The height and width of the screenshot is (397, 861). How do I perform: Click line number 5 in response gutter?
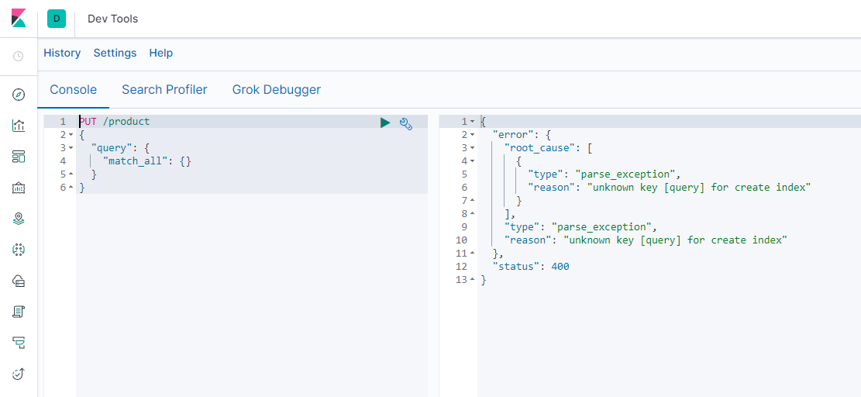click(x=464, y=174)
